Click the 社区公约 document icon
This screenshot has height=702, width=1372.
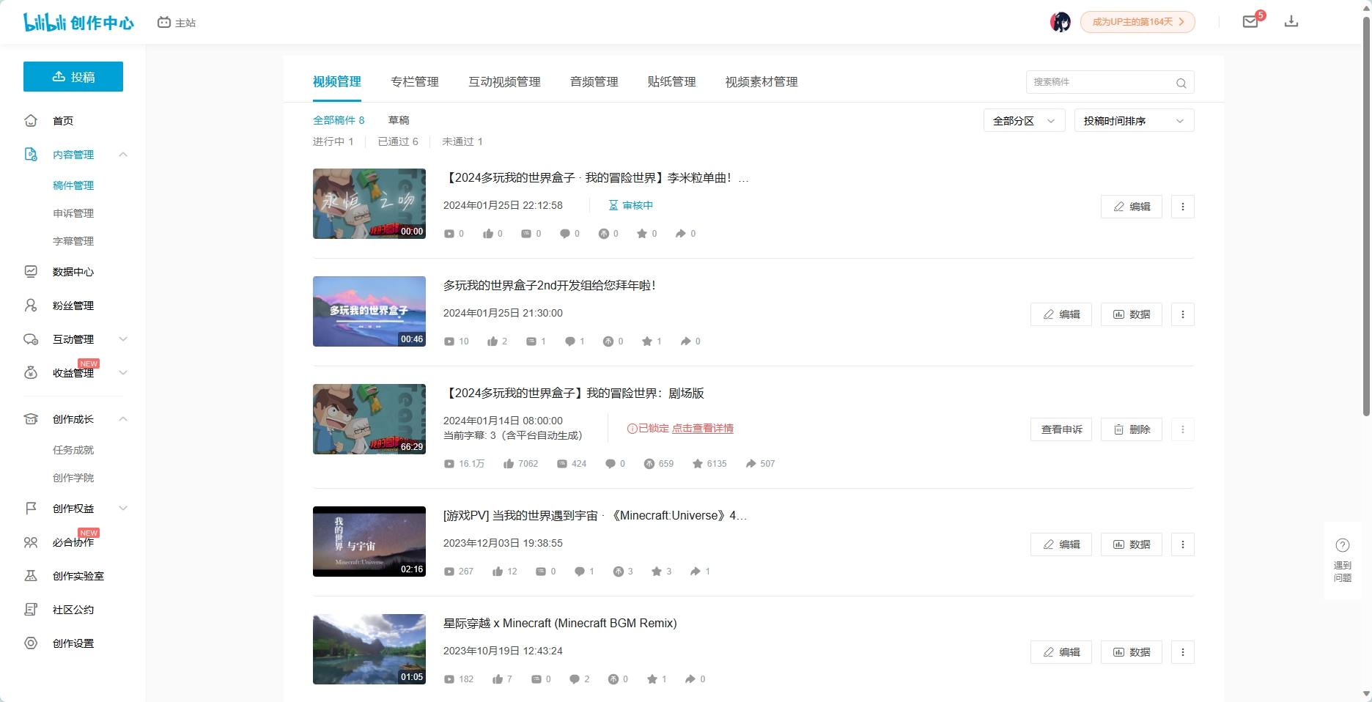point(31,610)
